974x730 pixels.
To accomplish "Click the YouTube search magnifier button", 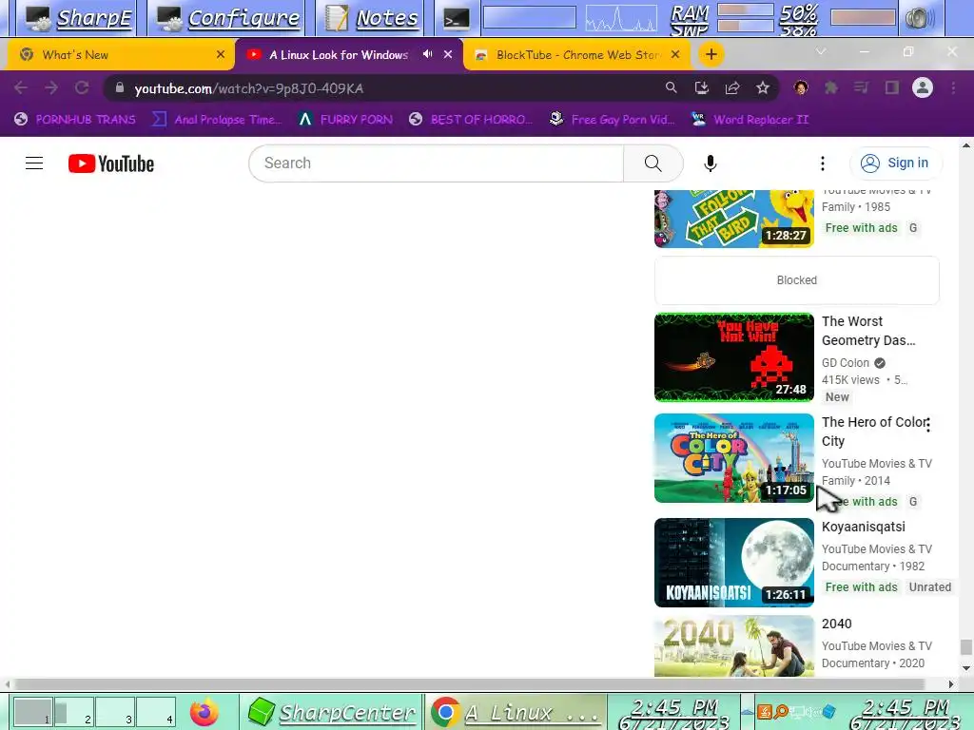I will click(x=653, y=163).
